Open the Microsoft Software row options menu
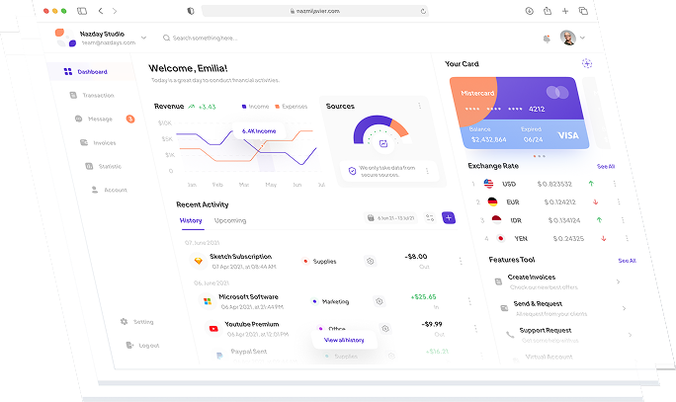The width and height of the screenshot is (676, 402). [469, 301]
